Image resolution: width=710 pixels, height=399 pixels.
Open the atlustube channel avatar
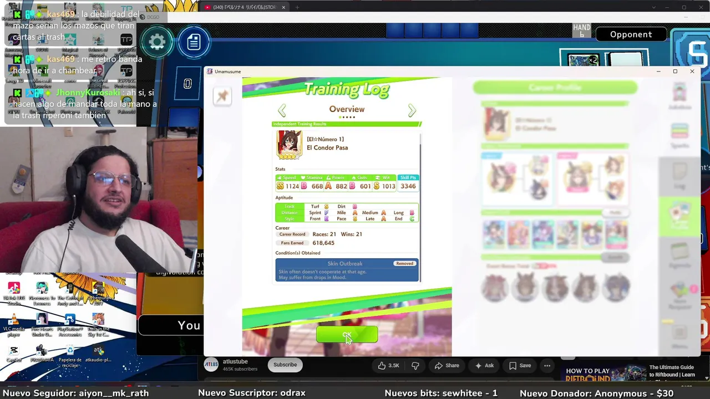click(x=211, y=365)
